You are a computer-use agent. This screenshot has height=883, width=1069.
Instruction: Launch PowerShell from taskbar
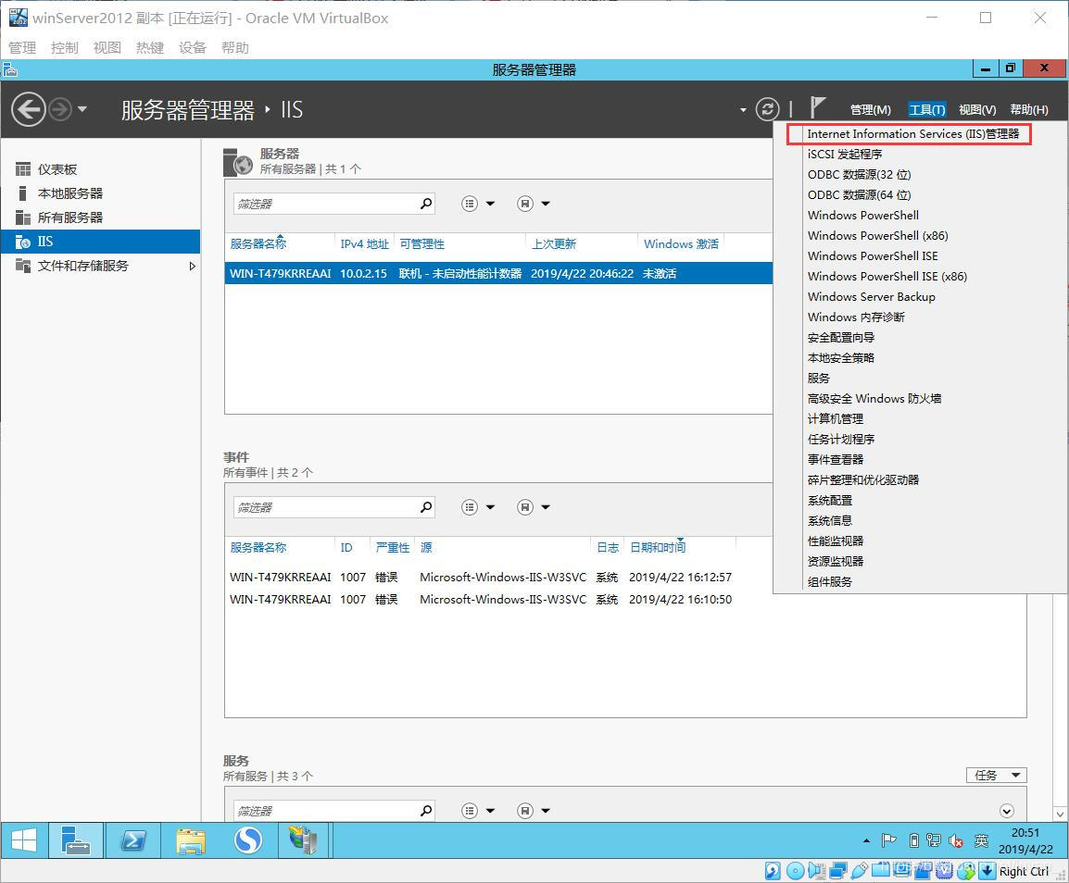(x=133, y=839)
